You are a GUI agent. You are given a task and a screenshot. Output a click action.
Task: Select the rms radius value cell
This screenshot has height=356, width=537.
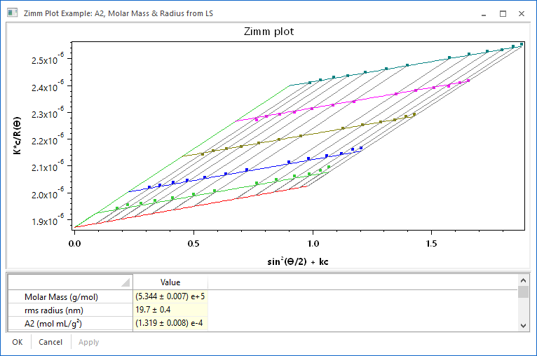[170, 310]
